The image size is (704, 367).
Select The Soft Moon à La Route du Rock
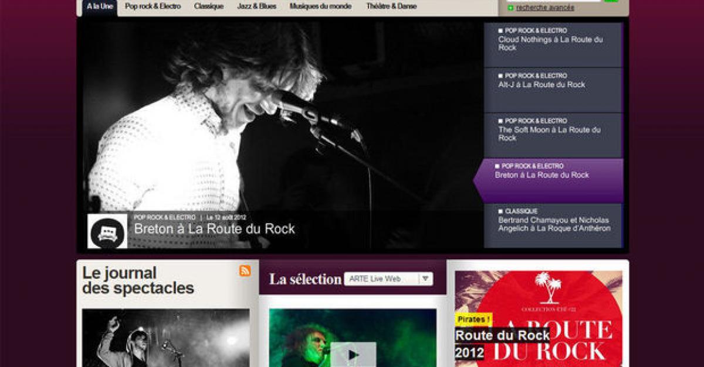coord(553,135)
